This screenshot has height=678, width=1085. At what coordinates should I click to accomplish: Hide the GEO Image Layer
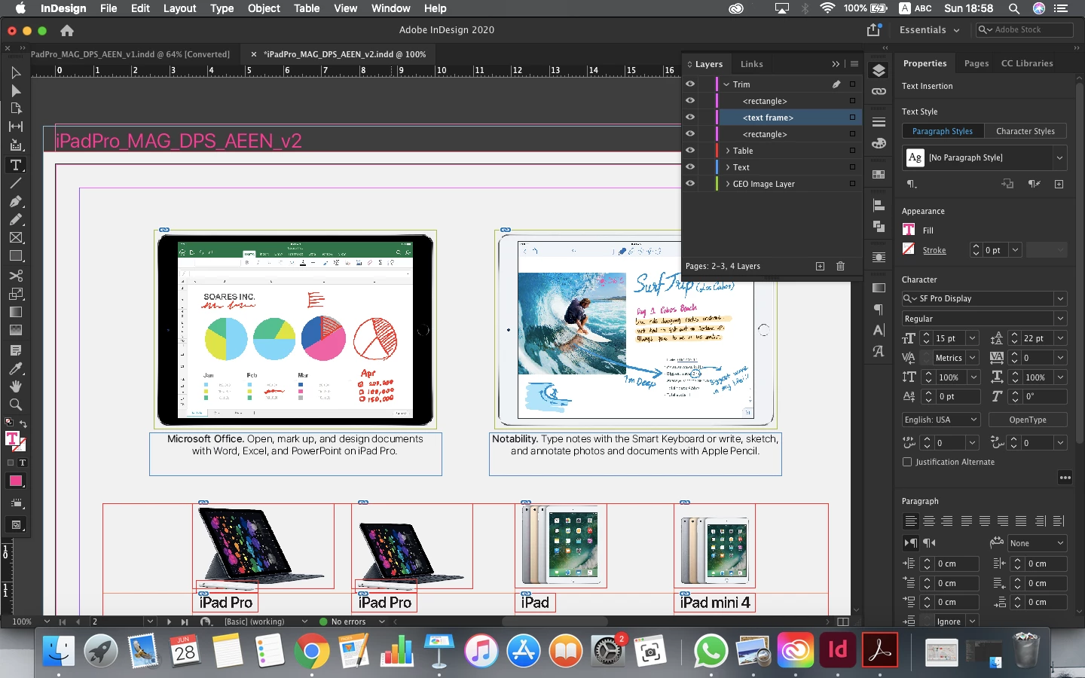[690, 184]
